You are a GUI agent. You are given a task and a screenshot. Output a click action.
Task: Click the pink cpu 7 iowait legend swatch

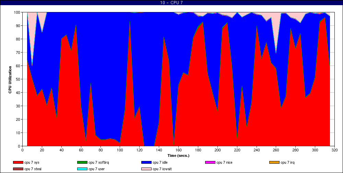(146, 169)
